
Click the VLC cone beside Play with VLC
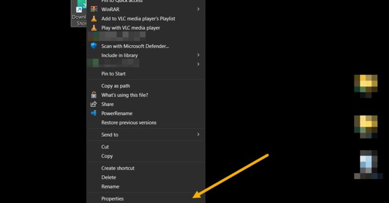94,28
